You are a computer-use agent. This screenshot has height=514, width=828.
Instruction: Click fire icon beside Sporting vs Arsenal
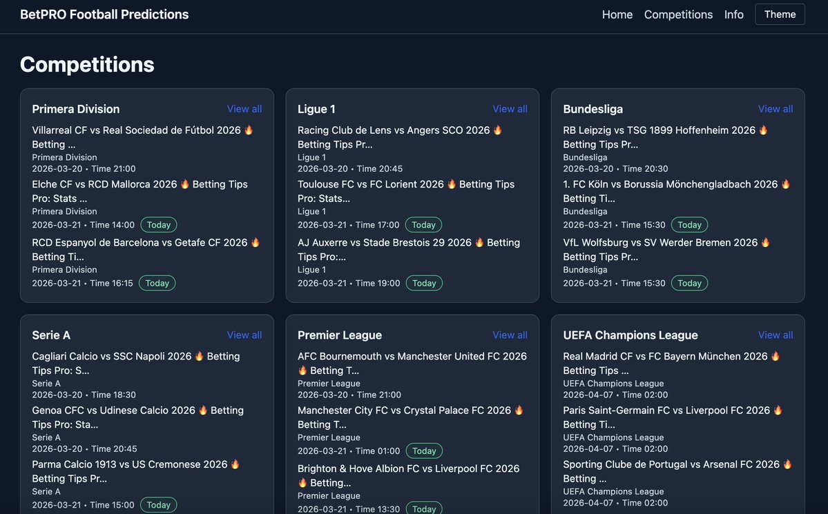pos(787,464)
